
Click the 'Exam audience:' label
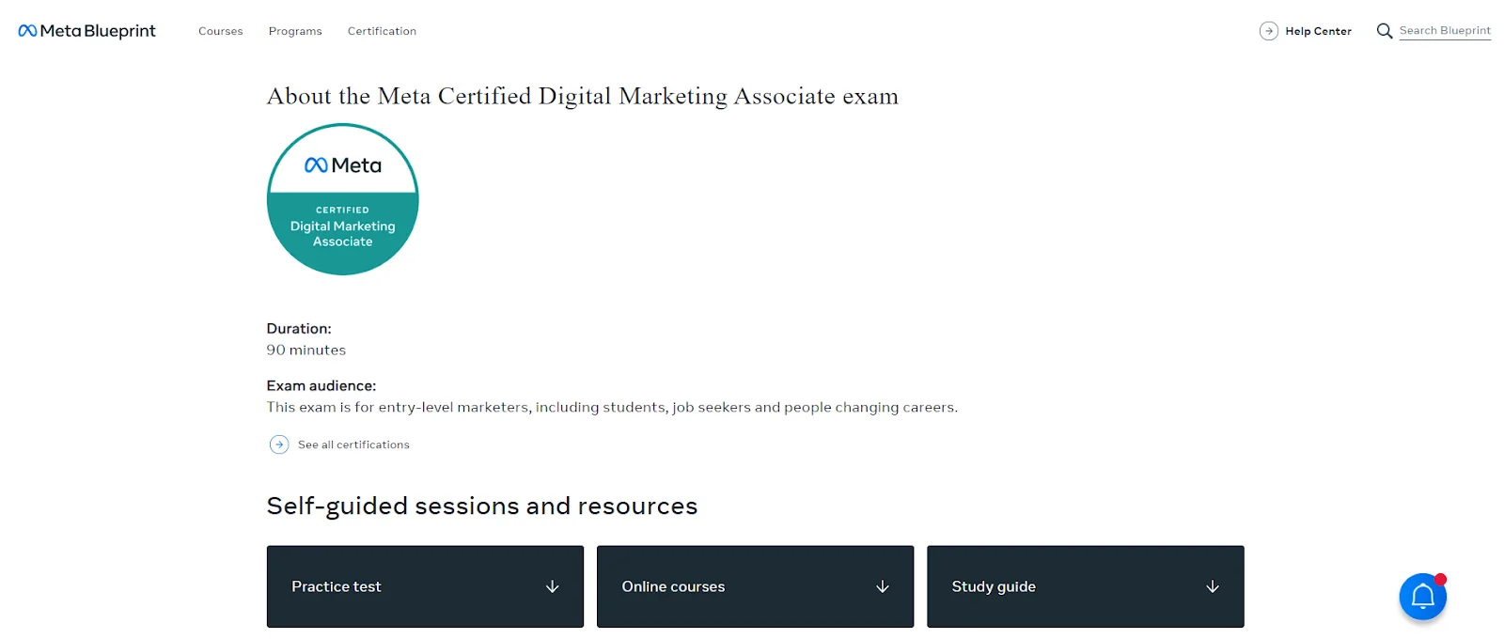click(321, 385)
